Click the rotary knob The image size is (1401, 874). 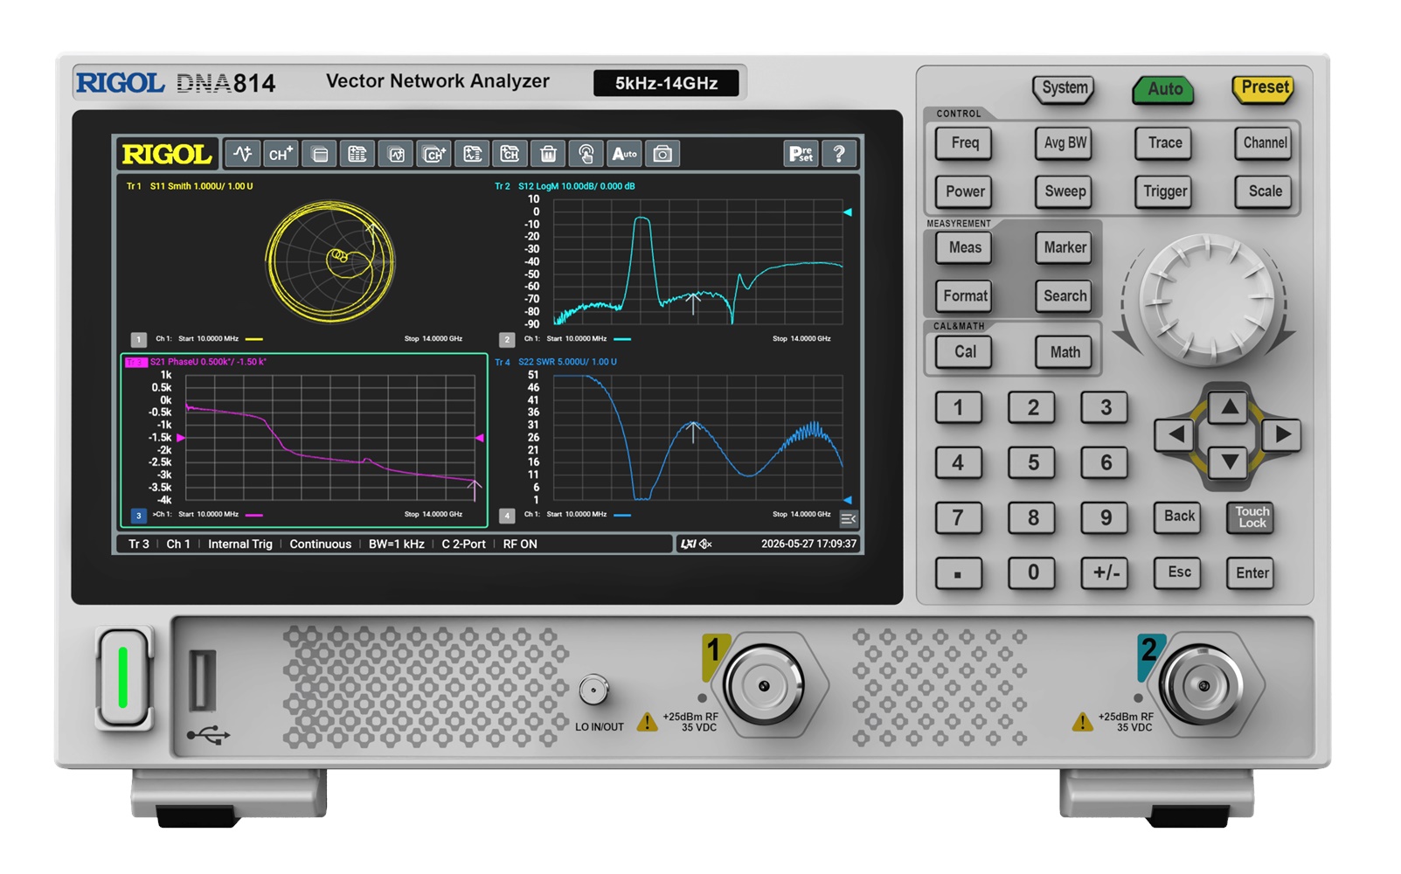pyautogui.click(x=1209, y=301)
